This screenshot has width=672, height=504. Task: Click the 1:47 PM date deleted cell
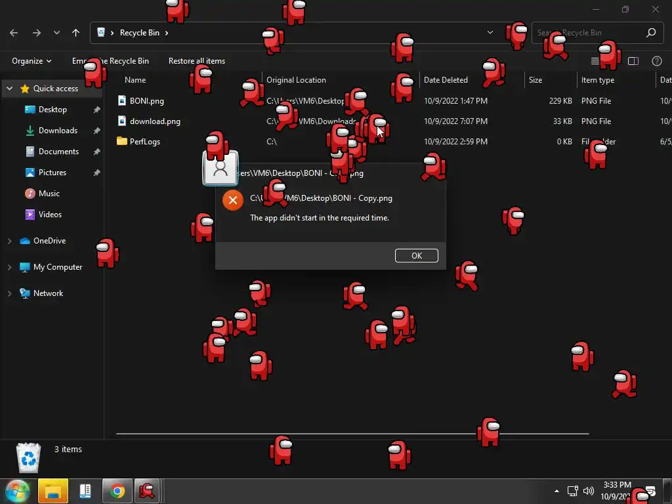(455, 100)
